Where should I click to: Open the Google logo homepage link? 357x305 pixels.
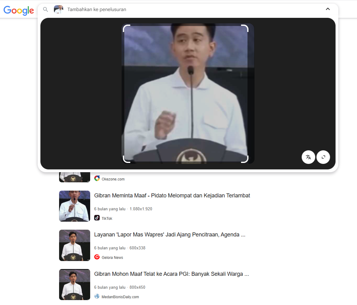click(x=19, y=10)
